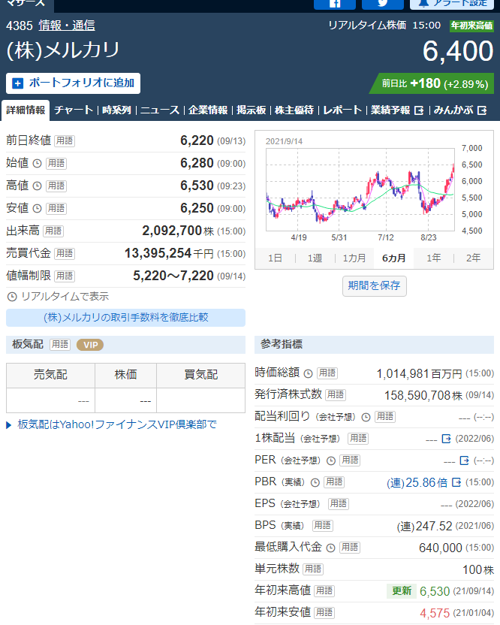Image resolution: width=500 pixels, height=625 pixels.
Task: Open the 業績予報 external tab
Action: click(397, 110)
